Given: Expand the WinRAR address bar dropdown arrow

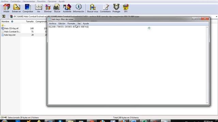Looking at the screenshot, I should [x=217, y=17].
